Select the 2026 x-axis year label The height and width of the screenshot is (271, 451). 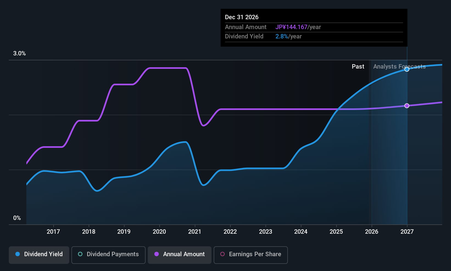click(x=372, y=232)
